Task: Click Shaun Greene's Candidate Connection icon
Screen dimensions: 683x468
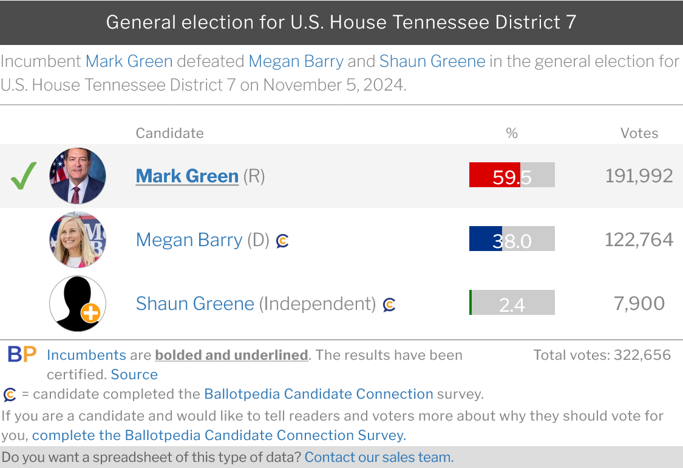Action: (x=389, y=305)
